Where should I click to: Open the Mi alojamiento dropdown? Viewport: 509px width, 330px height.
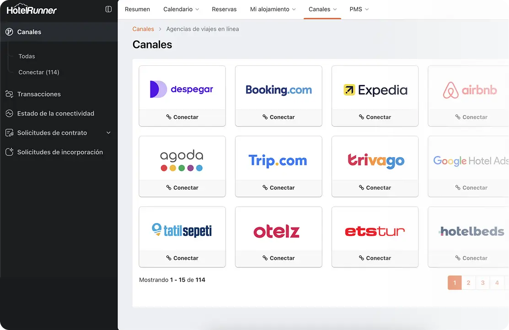tap(273, 9)
